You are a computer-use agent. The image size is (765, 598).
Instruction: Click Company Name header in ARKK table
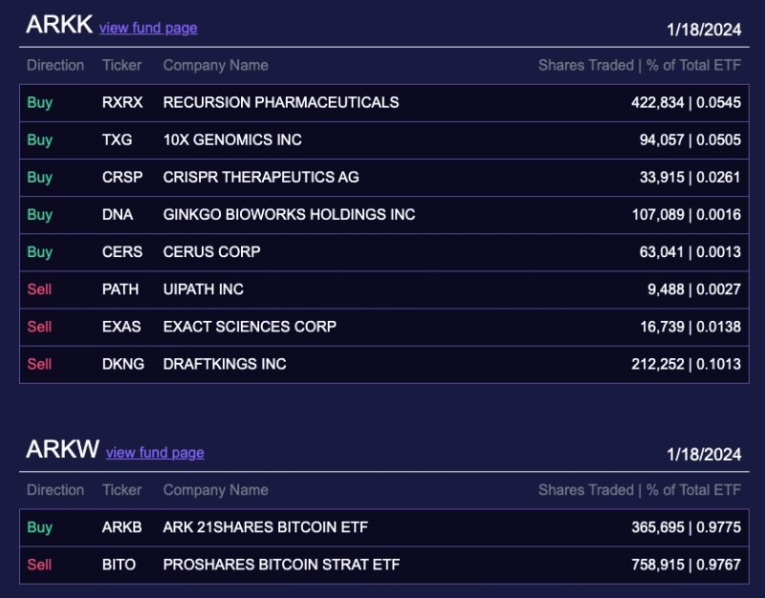point(215,65)
